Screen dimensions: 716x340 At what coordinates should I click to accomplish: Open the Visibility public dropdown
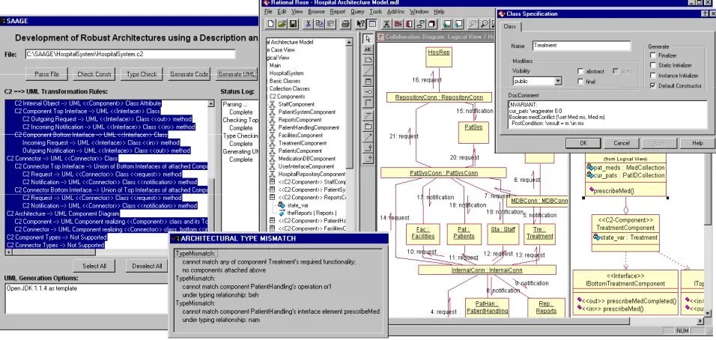tap(558, 81)
